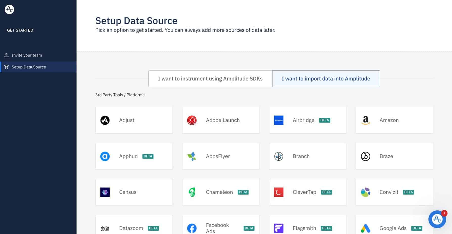Click the Datazoom logo icon
The image size is (452, 234).
(105, 228)
